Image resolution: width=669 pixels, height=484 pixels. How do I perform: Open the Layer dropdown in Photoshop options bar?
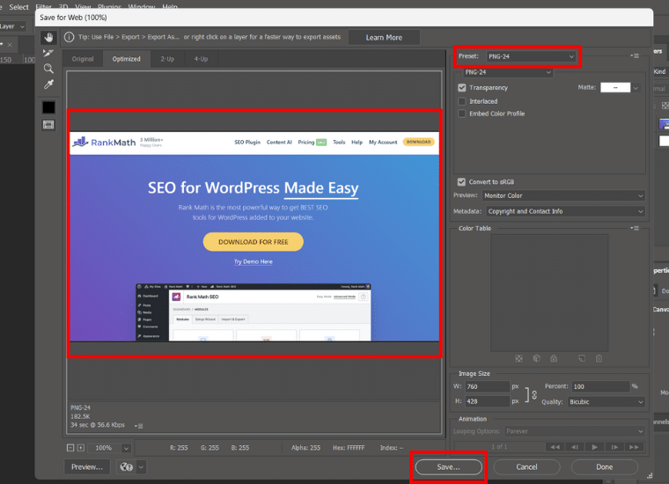tap(13, 26)
